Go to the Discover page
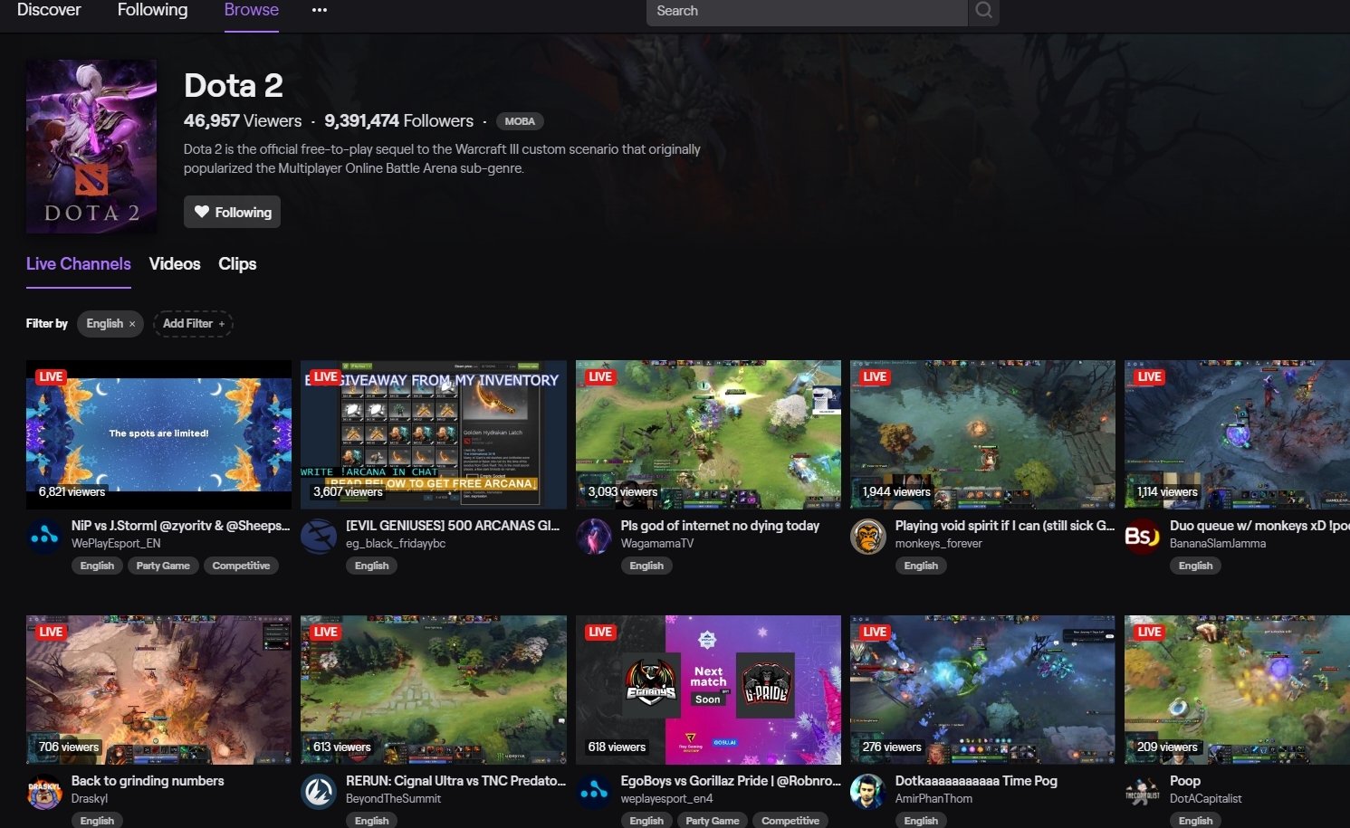1350x828 pixels. 49,11
